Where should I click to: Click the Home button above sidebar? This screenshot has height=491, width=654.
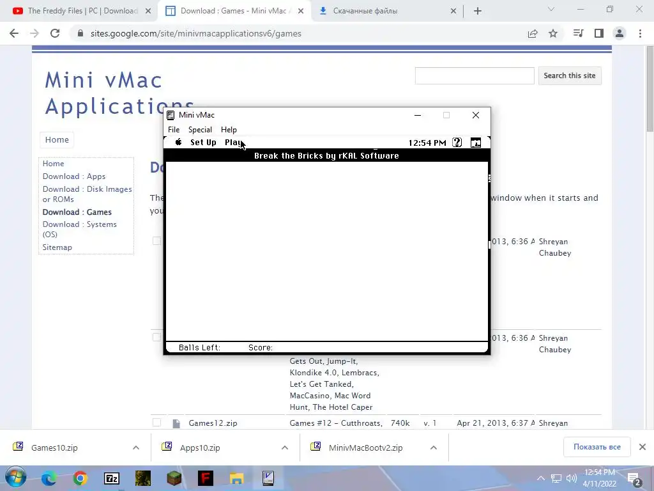coord(57,139)
